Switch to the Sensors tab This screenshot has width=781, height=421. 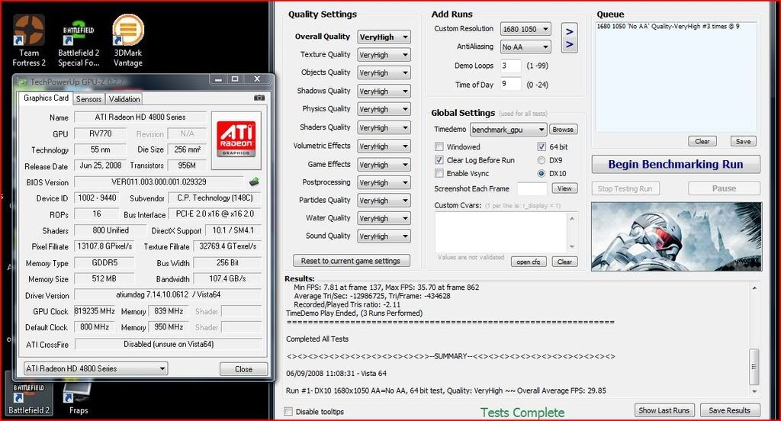pos(88,98)
